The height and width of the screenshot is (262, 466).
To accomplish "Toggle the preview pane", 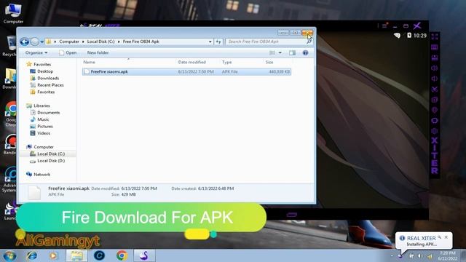I will [x=293, y=53].
